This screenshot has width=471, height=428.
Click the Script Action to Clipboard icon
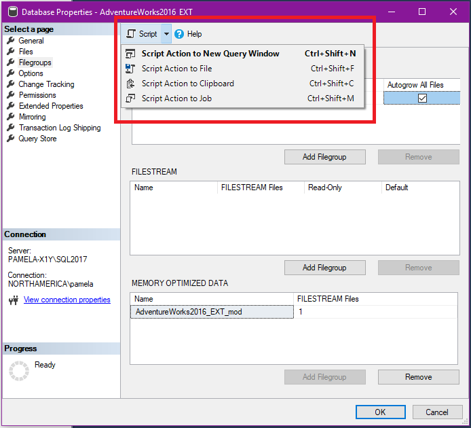(130, 84)
